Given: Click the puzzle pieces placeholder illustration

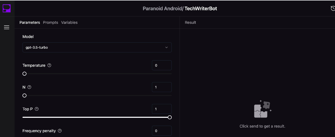Looking at the screenshot, I should 262,109.
